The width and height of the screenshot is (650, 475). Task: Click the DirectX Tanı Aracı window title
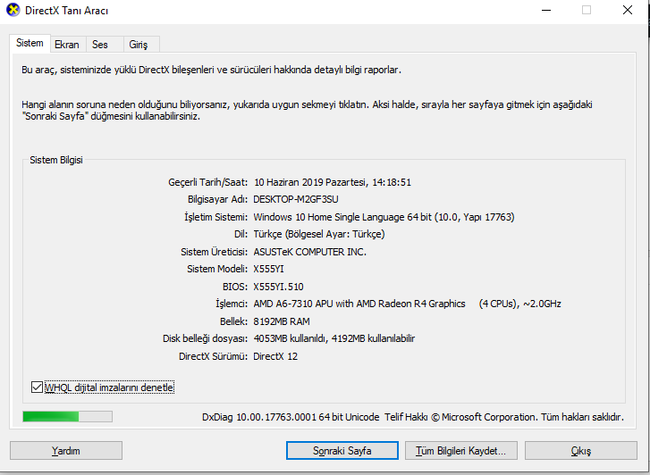coord(67,11)
